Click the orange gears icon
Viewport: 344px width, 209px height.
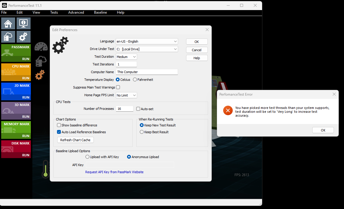pos(40,75)
